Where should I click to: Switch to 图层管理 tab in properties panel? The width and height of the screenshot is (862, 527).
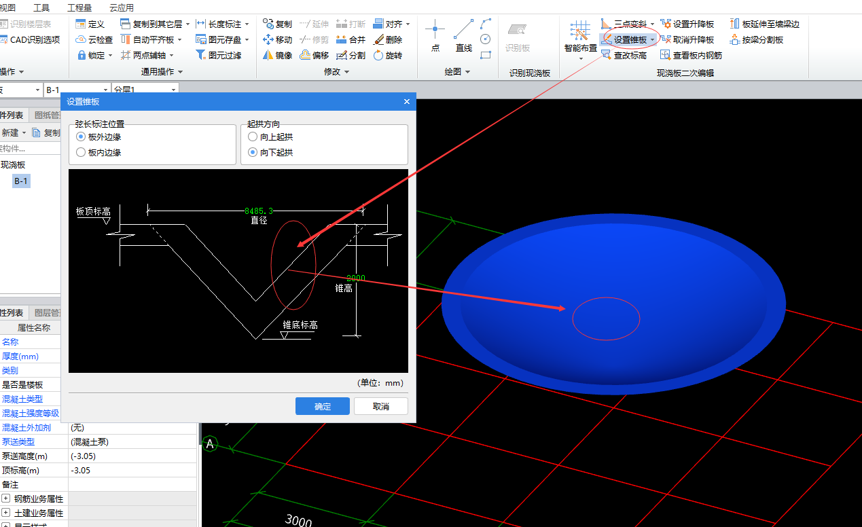[47, 313]
